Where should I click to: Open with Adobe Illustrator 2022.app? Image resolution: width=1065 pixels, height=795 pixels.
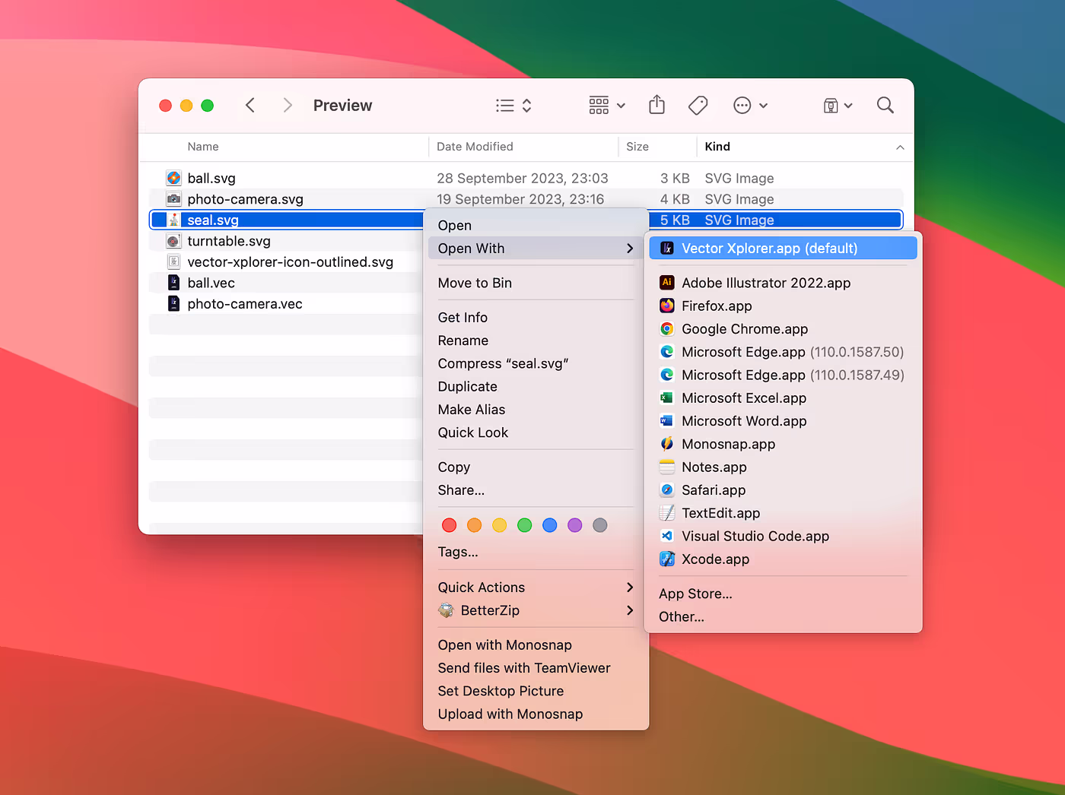tap(784, 283)
